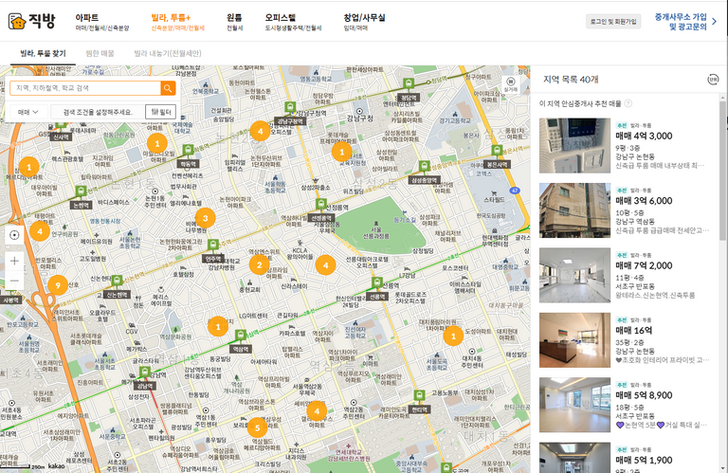Click 역삼역 subway station icon
Viewport: 728px width, 473px height.
pos(241,336)
